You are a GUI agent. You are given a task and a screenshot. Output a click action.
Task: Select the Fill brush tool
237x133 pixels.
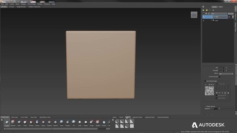(x=74, y=123)
